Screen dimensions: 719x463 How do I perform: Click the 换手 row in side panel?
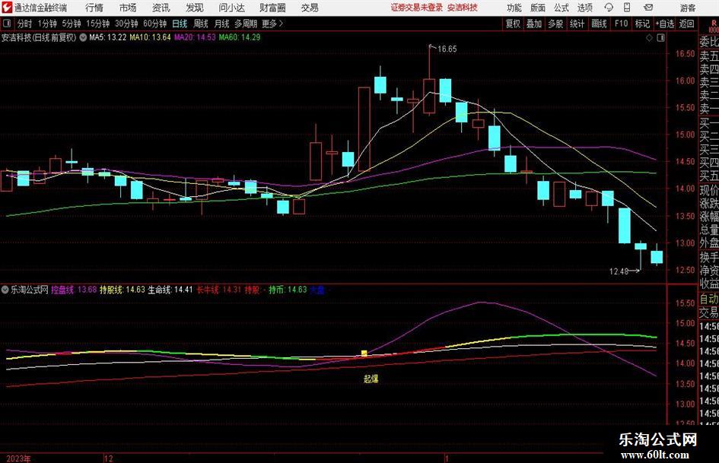tap(709, 257)
